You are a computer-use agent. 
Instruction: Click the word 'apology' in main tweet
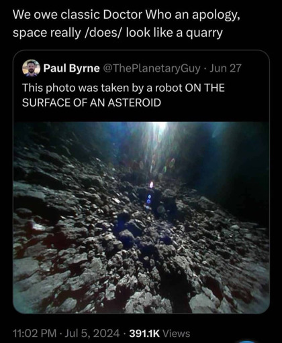pyautogui.click(x=216, y=15)
